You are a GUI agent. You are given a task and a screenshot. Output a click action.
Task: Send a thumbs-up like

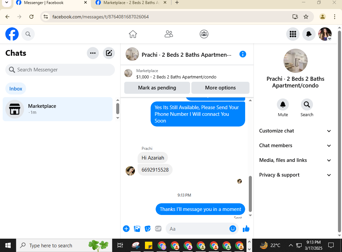click(246, 229)
